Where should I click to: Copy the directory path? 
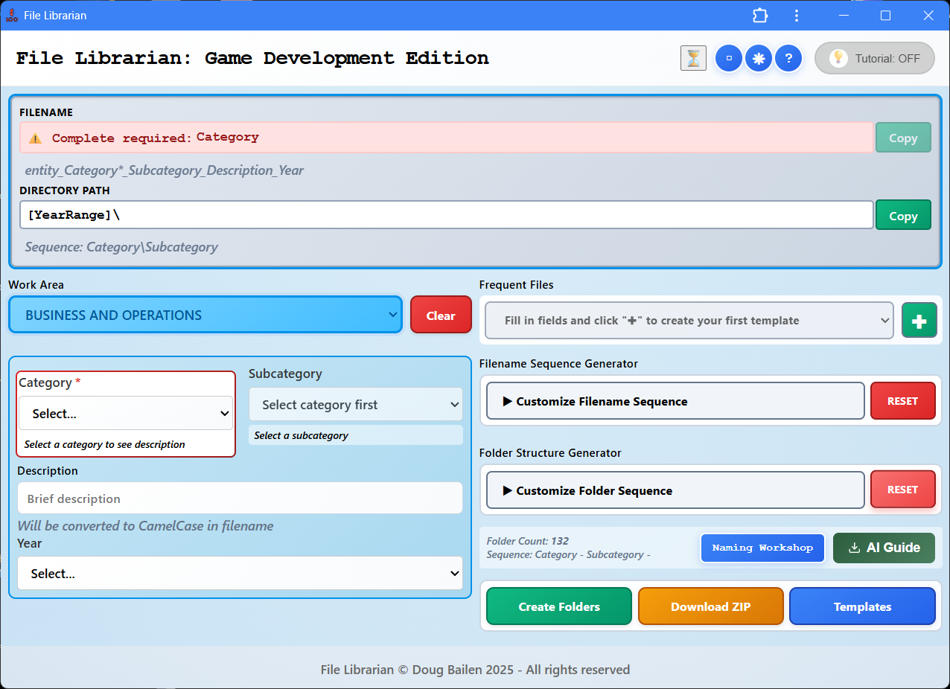point(903,215)
